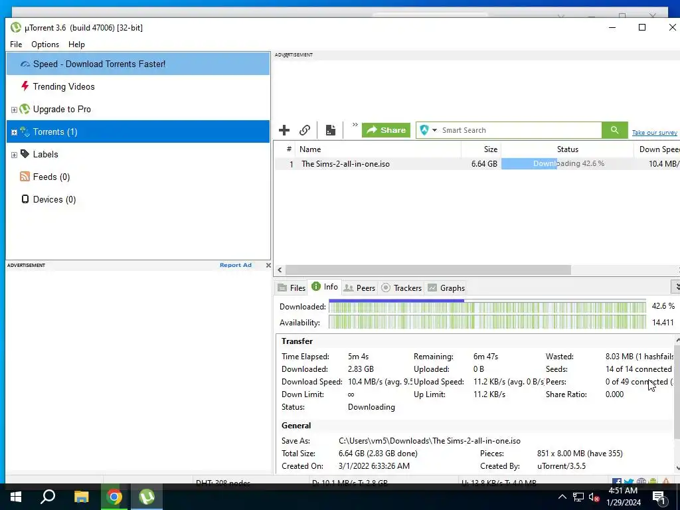Click the green search magnifier button
Viewport: 680px width, 510px height.
pos(614,130)
